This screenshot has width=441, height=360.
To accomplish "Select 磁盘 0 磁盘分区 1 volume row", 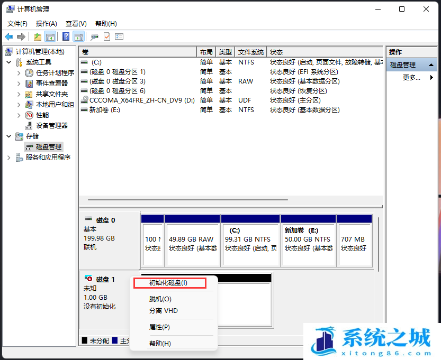I will pos(231,72).
